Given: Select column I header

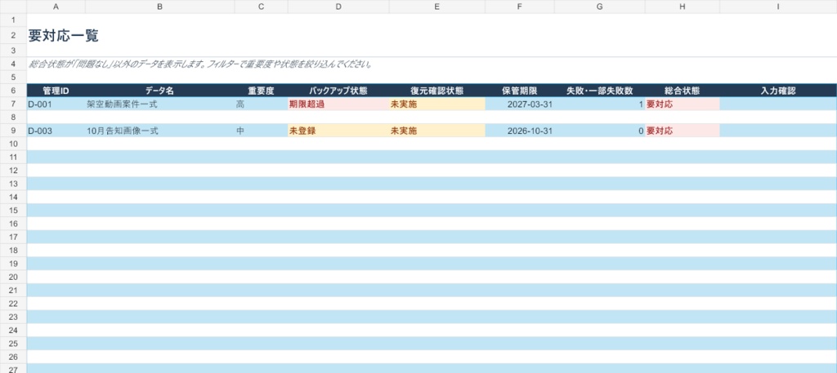Looking at the screenshot, I should pos(778,7).
